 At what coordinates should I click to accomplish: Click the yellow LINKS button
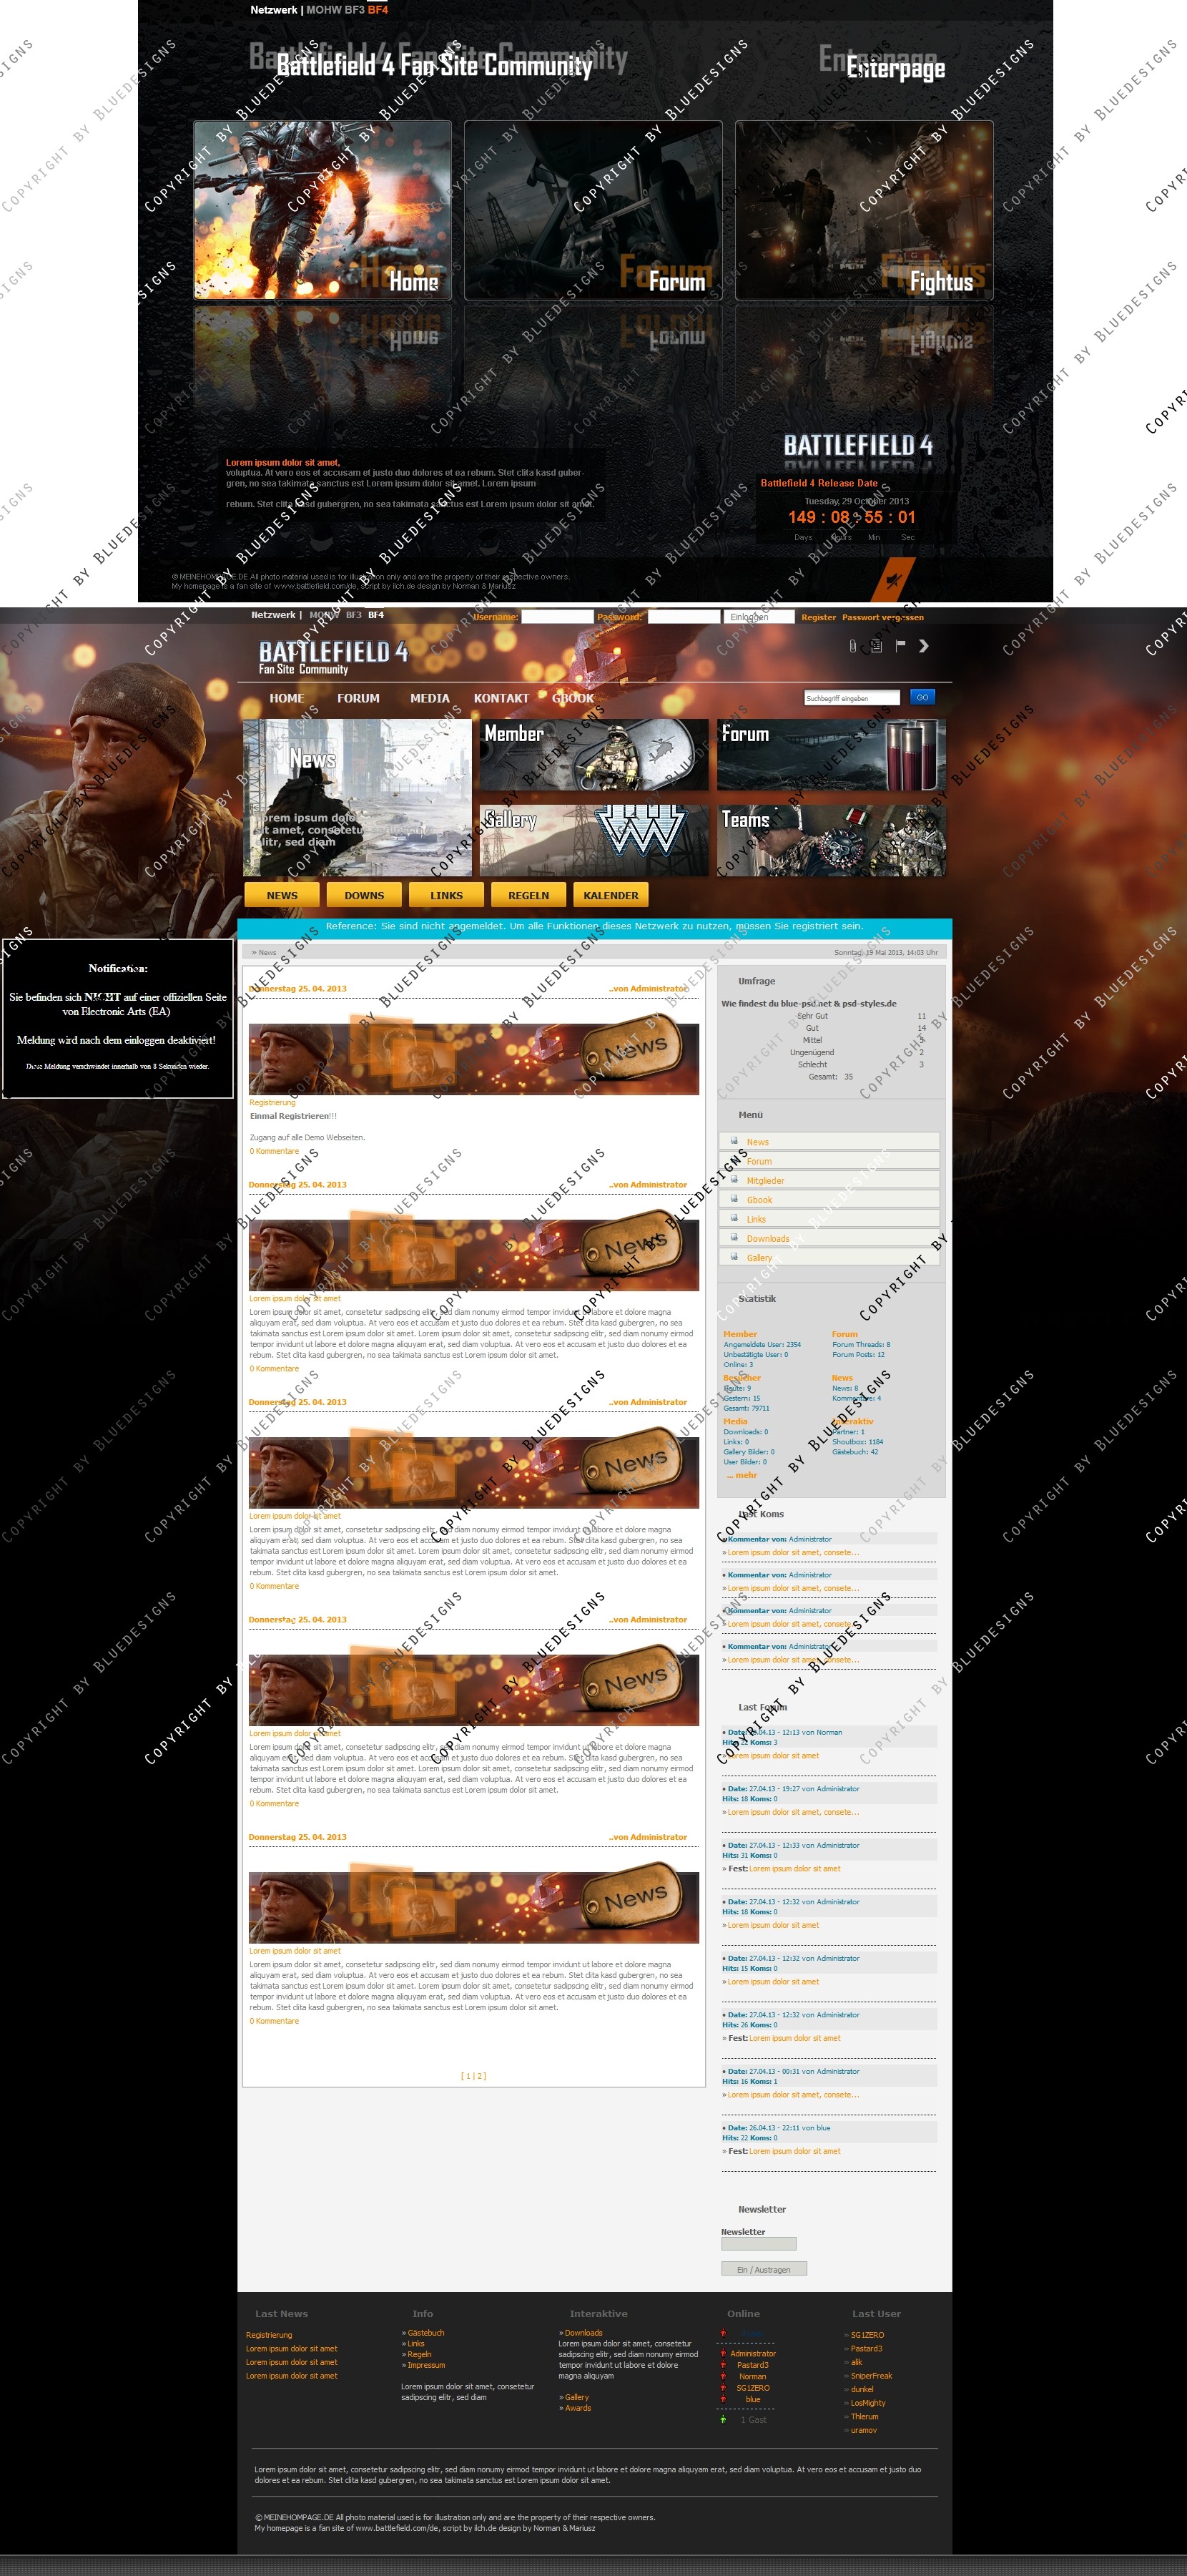click(446, 895)
